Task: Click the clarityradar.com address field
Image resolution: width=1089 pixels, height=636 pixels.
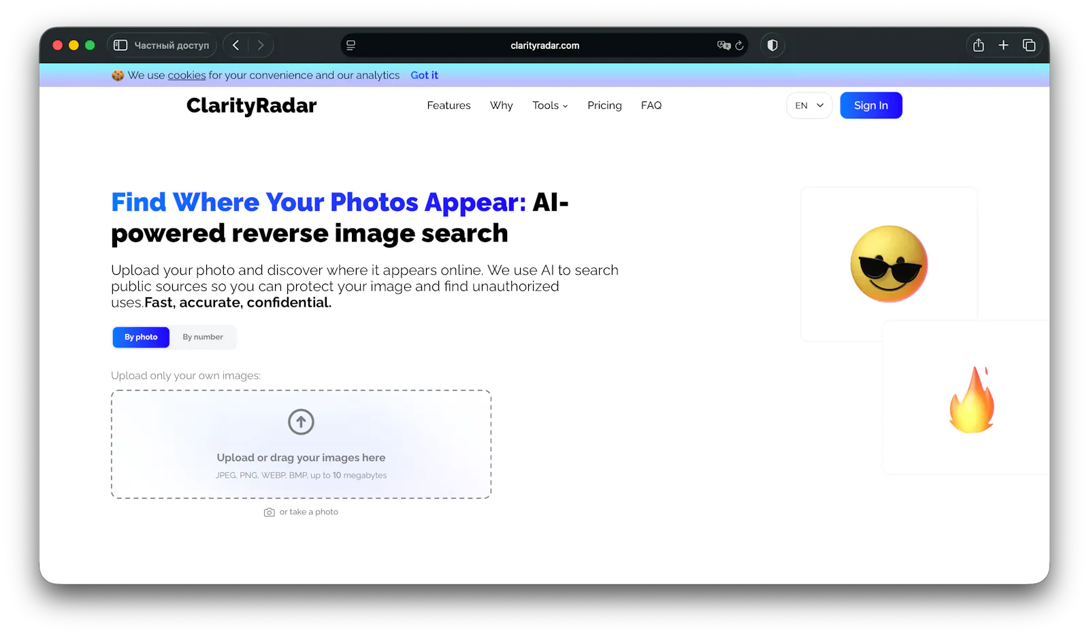Action: coord(544,46)
